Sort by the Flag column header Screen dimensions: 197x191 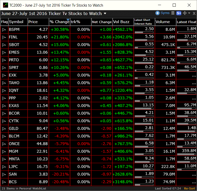pos(4,22)
